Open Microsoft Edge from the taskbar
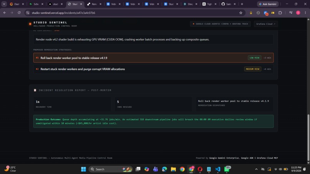This screenshot has width=310, height=174. 164,169
